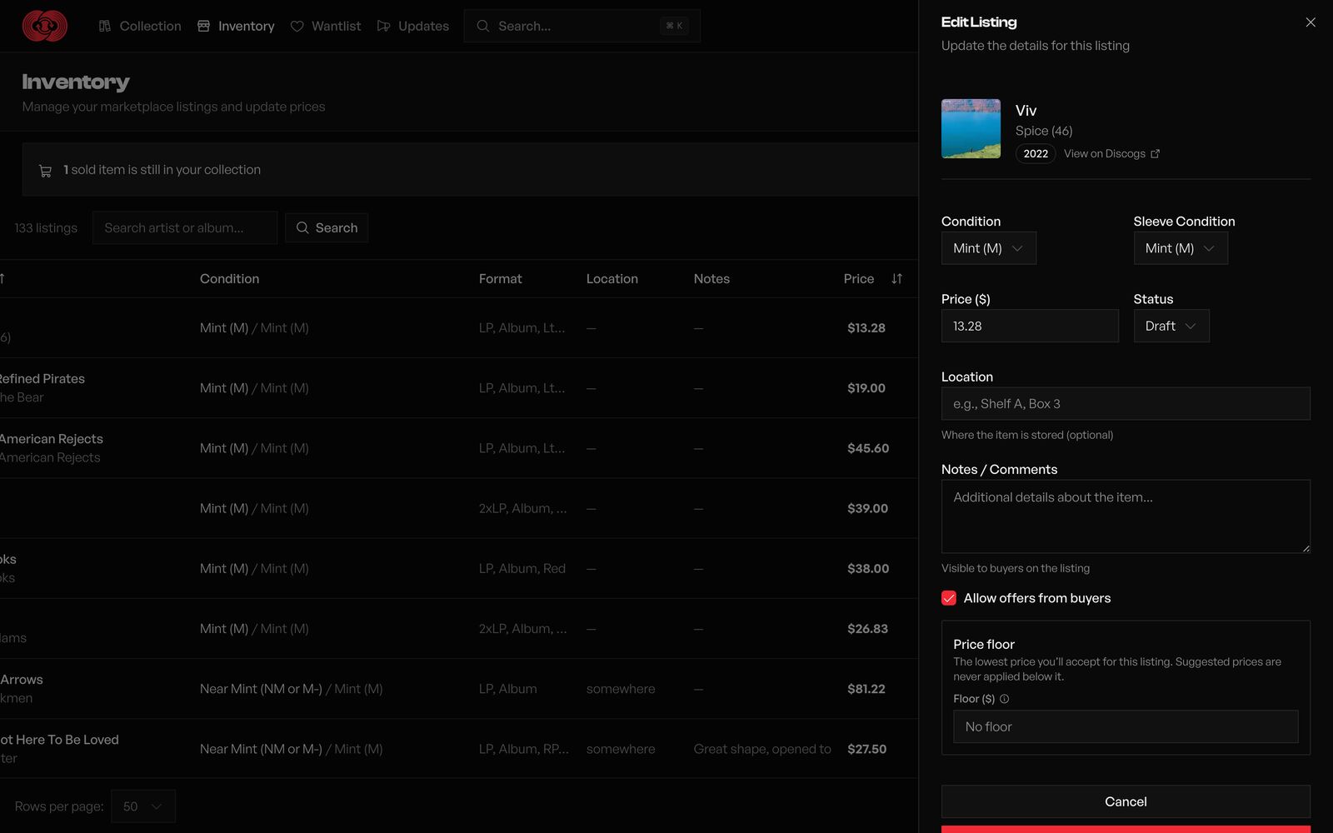Click the Great shape, opened to note

[762, 749]
